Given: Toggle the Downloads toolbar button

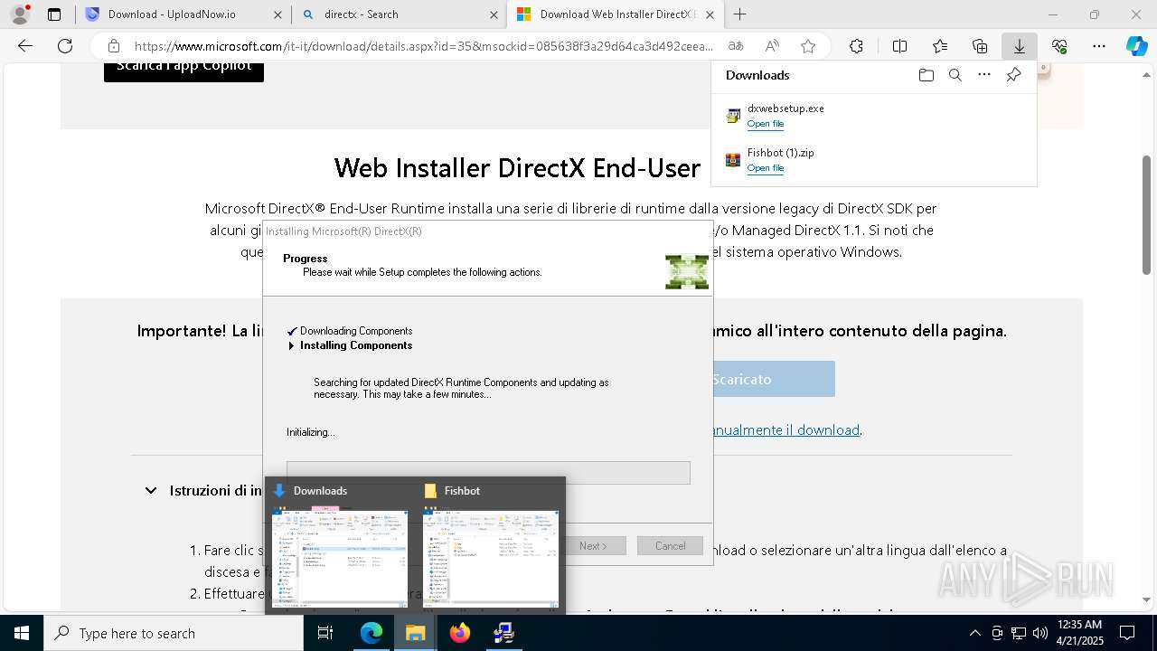Looking at the screenshot, I should pyautogui.click(x=1019, y=46).
